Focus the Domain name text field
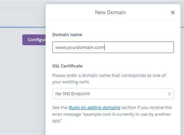 pos(113,47)
